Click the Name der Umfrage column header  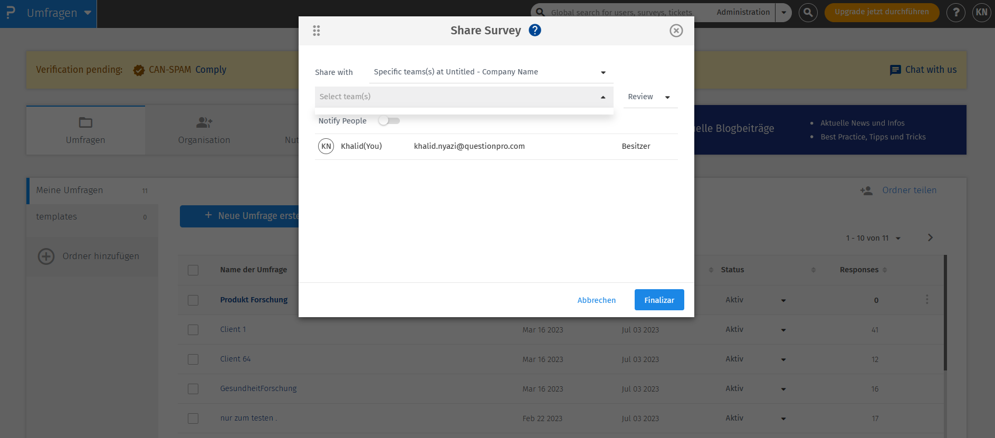click(253, 270)
